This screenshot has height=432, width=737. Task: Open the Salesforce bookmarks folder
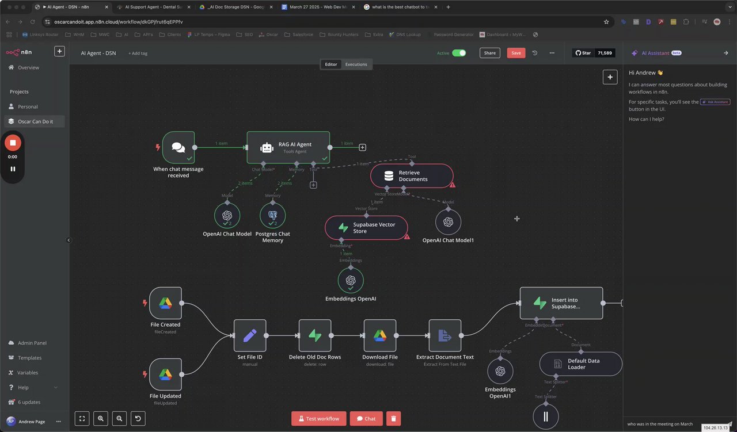pos(299,35)
